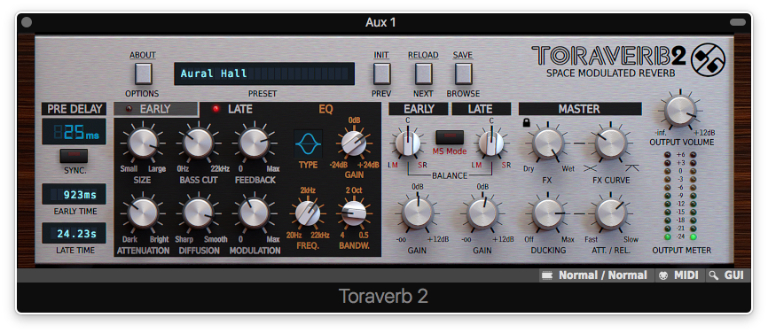Click the 24.23s late time display
The image size is (768, 333).
coord(74,234)
